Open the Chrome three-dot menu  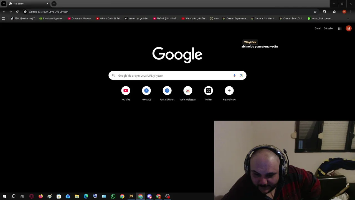point(351,12)
